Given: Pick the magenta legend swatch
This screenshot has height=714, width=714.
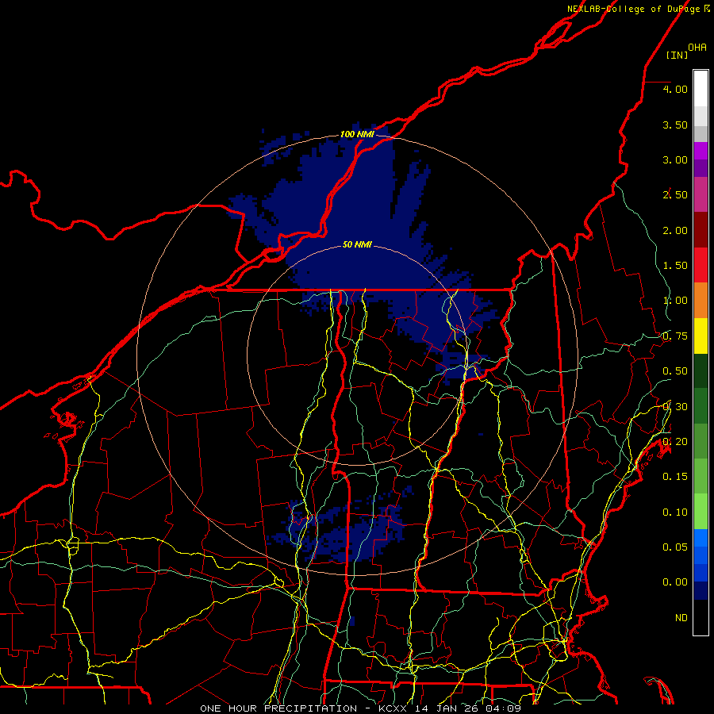Looking at the screenshot, I should click(701, 151).
